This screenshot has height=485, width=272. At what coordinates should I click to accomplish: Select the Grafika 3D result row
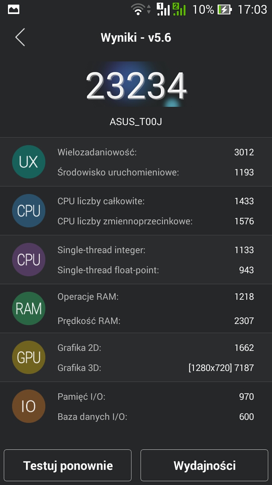tap(155, 368)
